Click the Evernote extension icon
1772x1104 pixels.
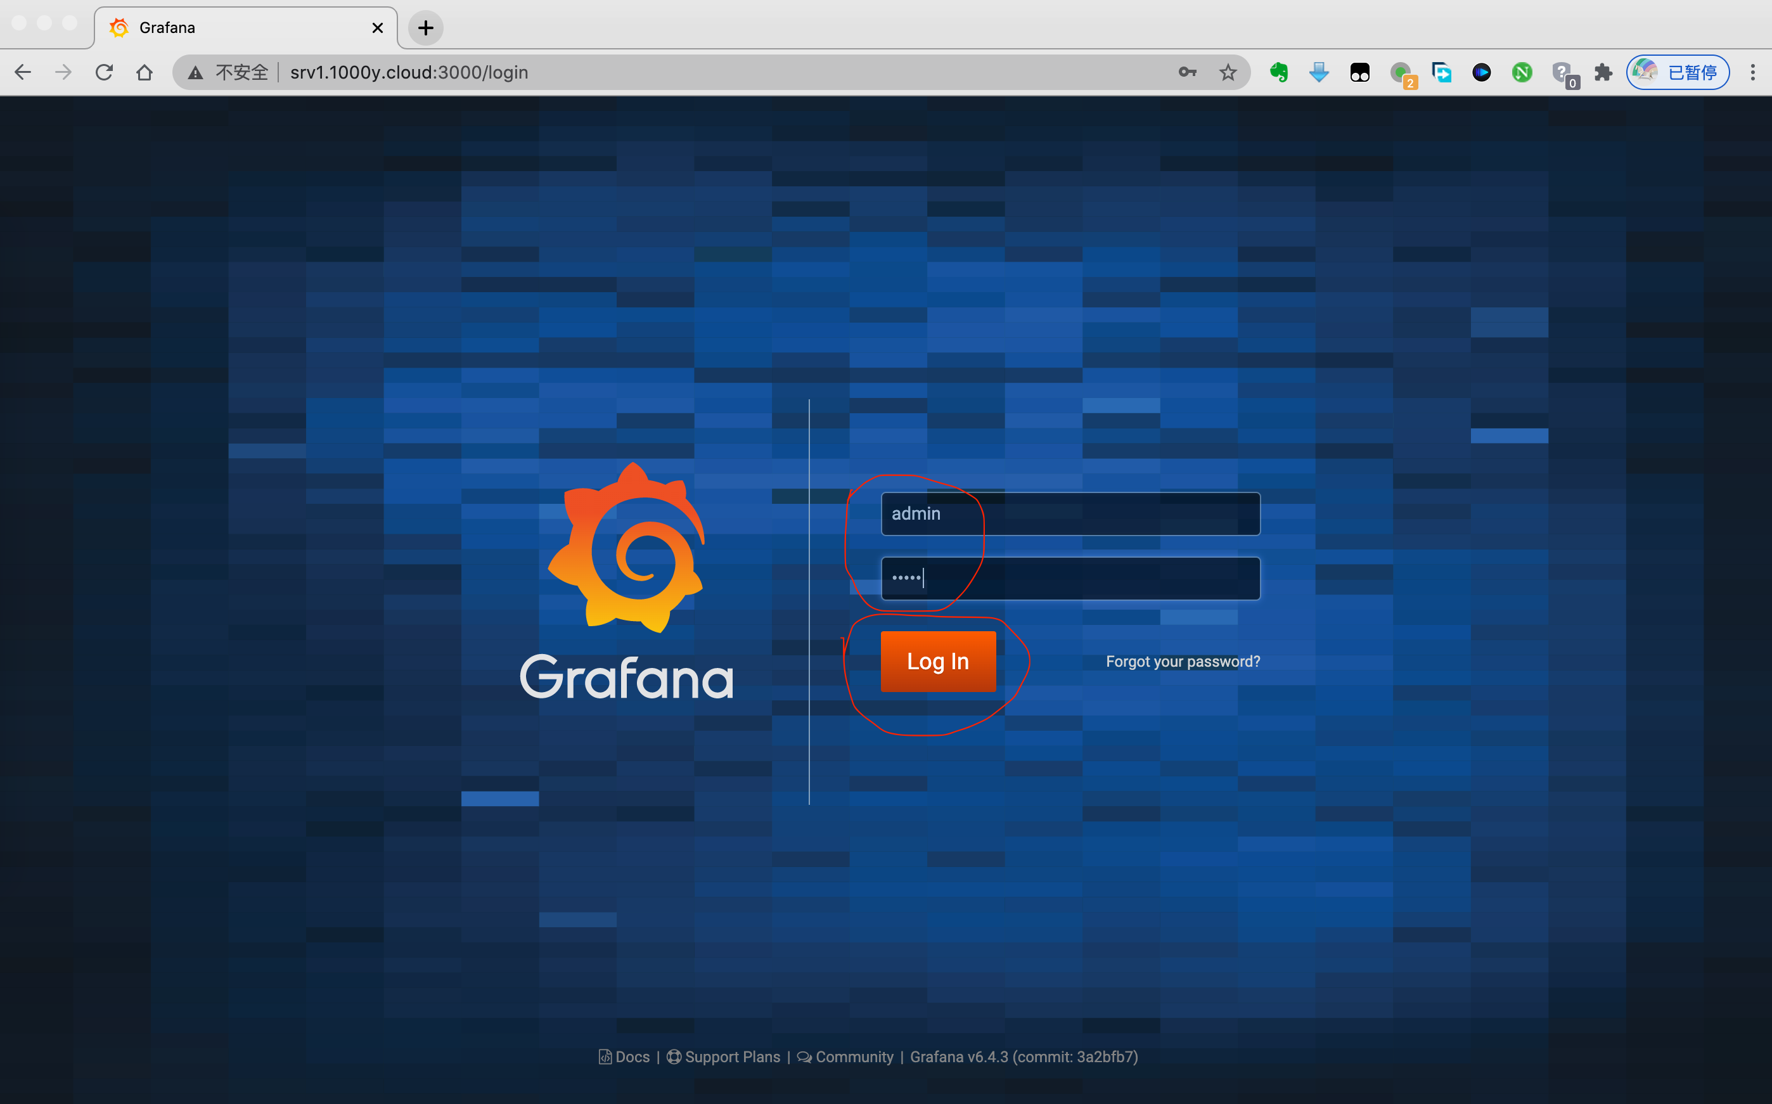1278,72
